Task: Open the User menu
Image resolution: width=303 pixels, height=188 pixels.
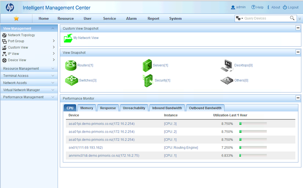Action: tap(87, 19)
